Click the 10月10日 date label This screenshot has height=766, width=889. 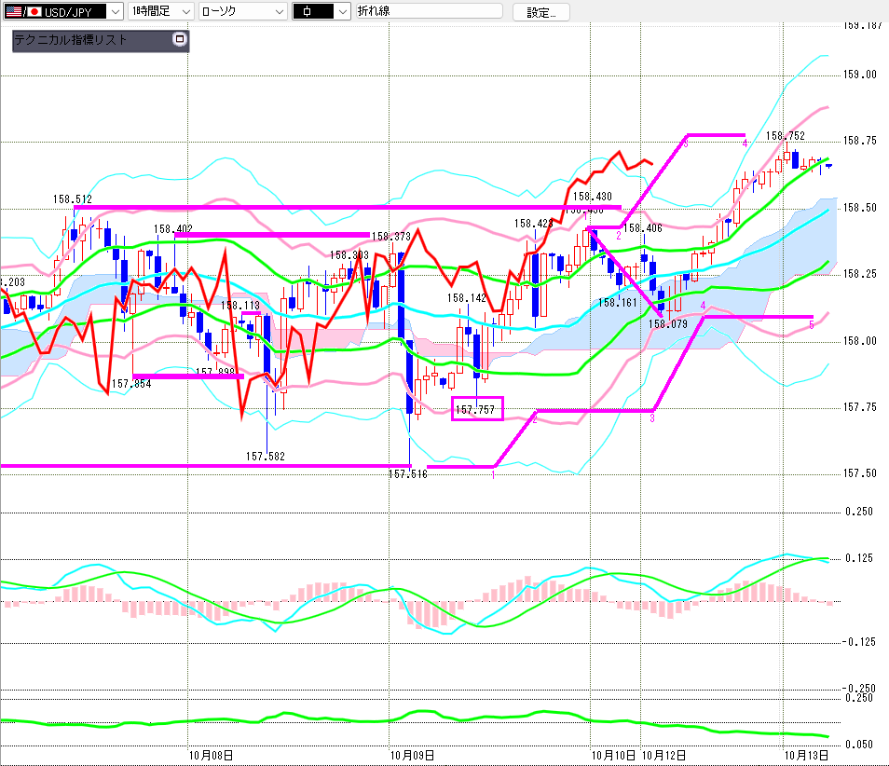[x=613, y=755]
